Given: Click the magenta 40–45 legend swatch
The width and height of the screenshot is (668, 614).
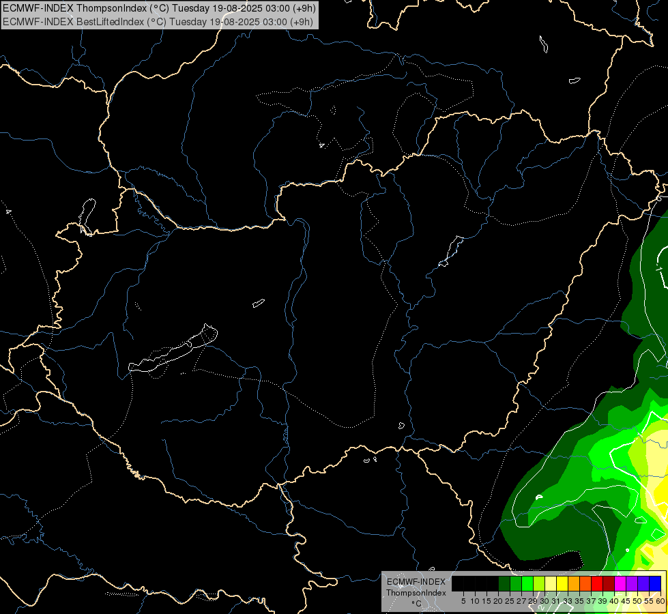Looking at the screenshot, I should (x=620, y=583).
